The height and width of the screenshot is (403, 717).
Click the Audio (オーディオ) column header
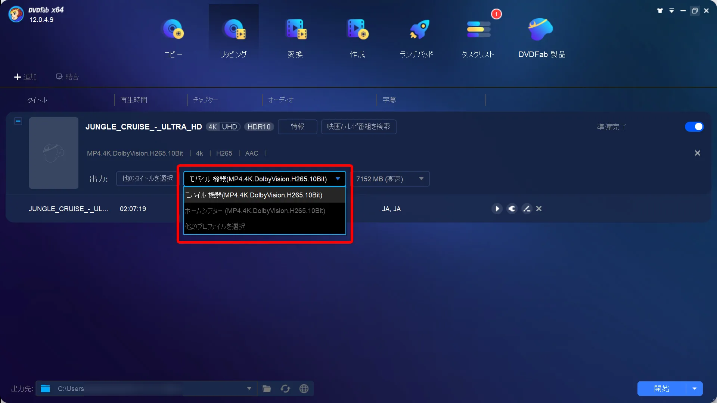point(281,100)
